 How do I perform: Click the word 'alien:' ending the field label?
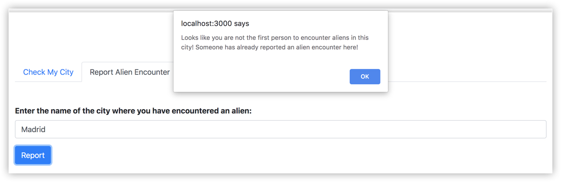[x=242, y=111]
